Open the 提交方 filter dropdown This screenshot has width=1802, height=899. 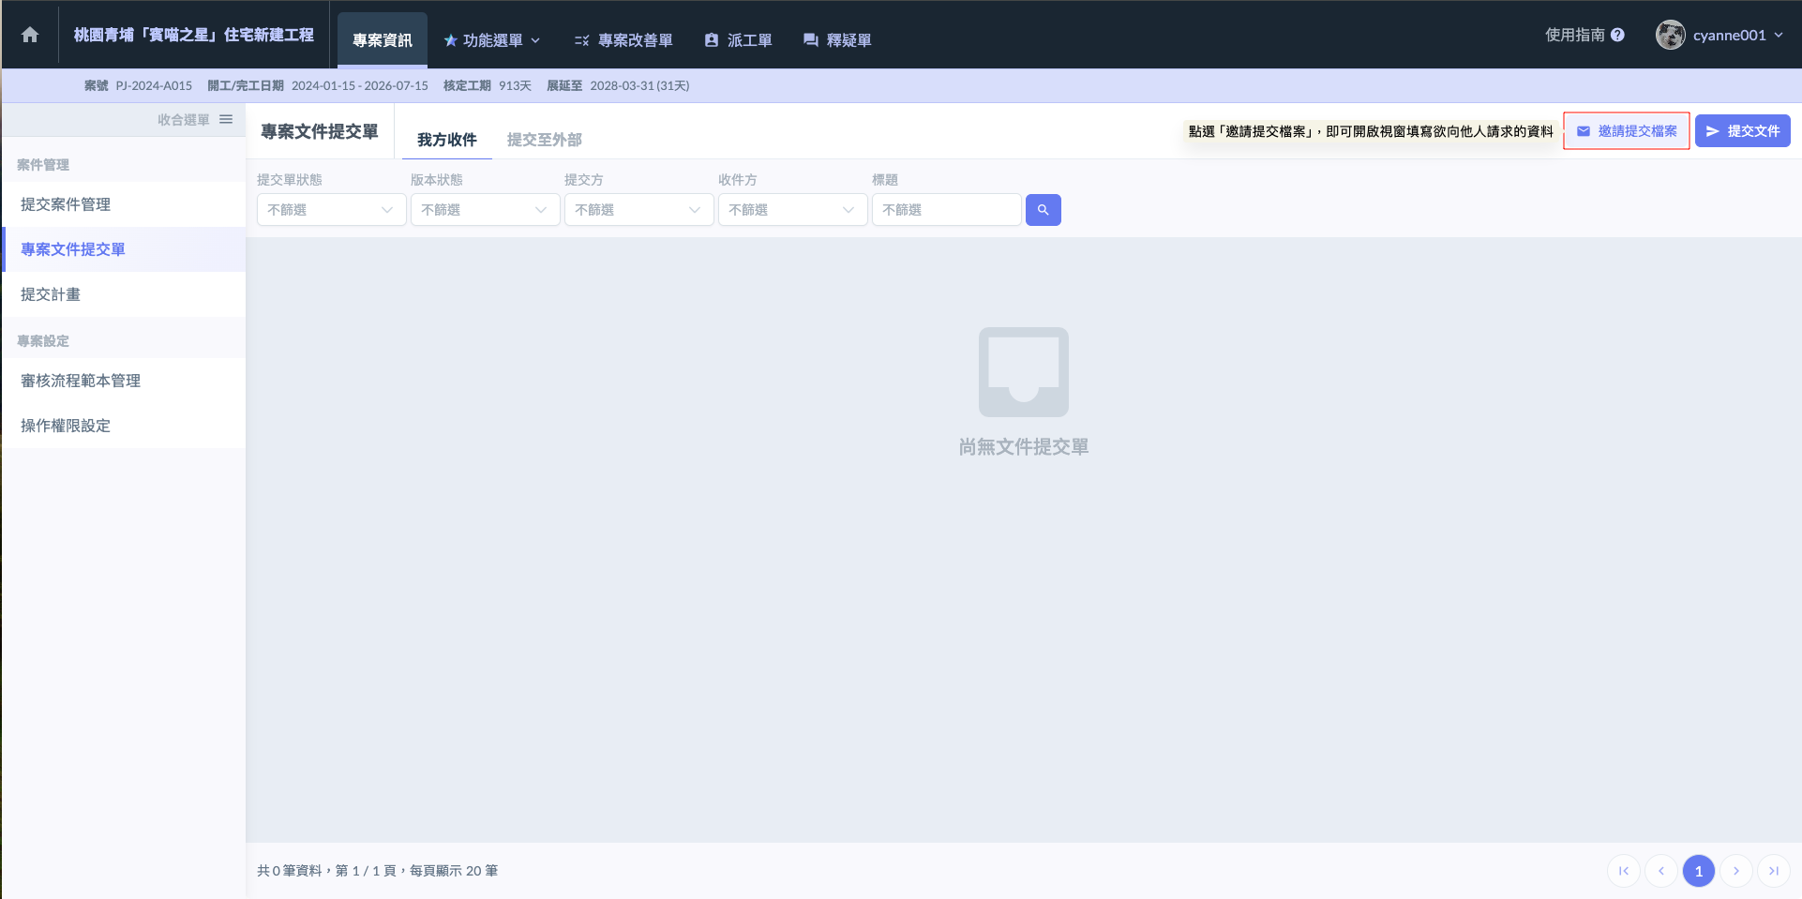tap(639, 210)
